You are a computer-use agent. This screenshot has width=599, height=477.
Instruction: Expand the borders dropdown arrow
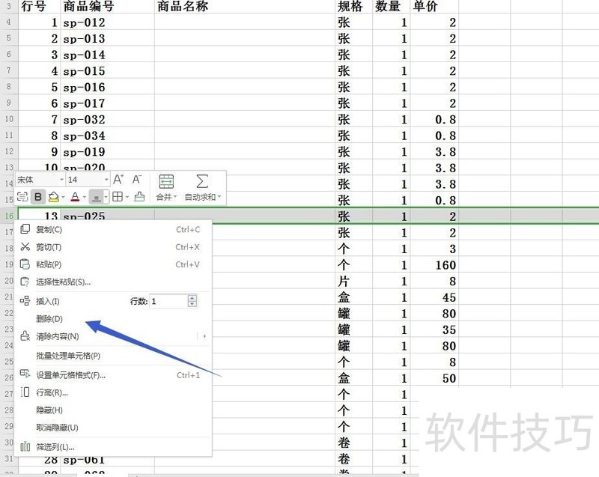tap(127, 198)
